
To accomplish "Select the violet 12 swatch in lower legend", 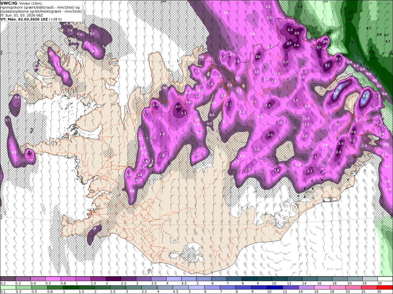I will [x=290, y=287].
